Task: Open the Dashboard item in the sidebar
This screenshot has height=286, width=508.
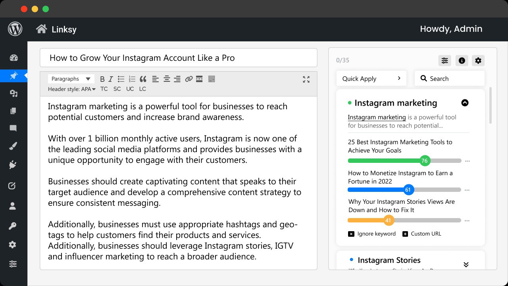Action: [13, 58]
